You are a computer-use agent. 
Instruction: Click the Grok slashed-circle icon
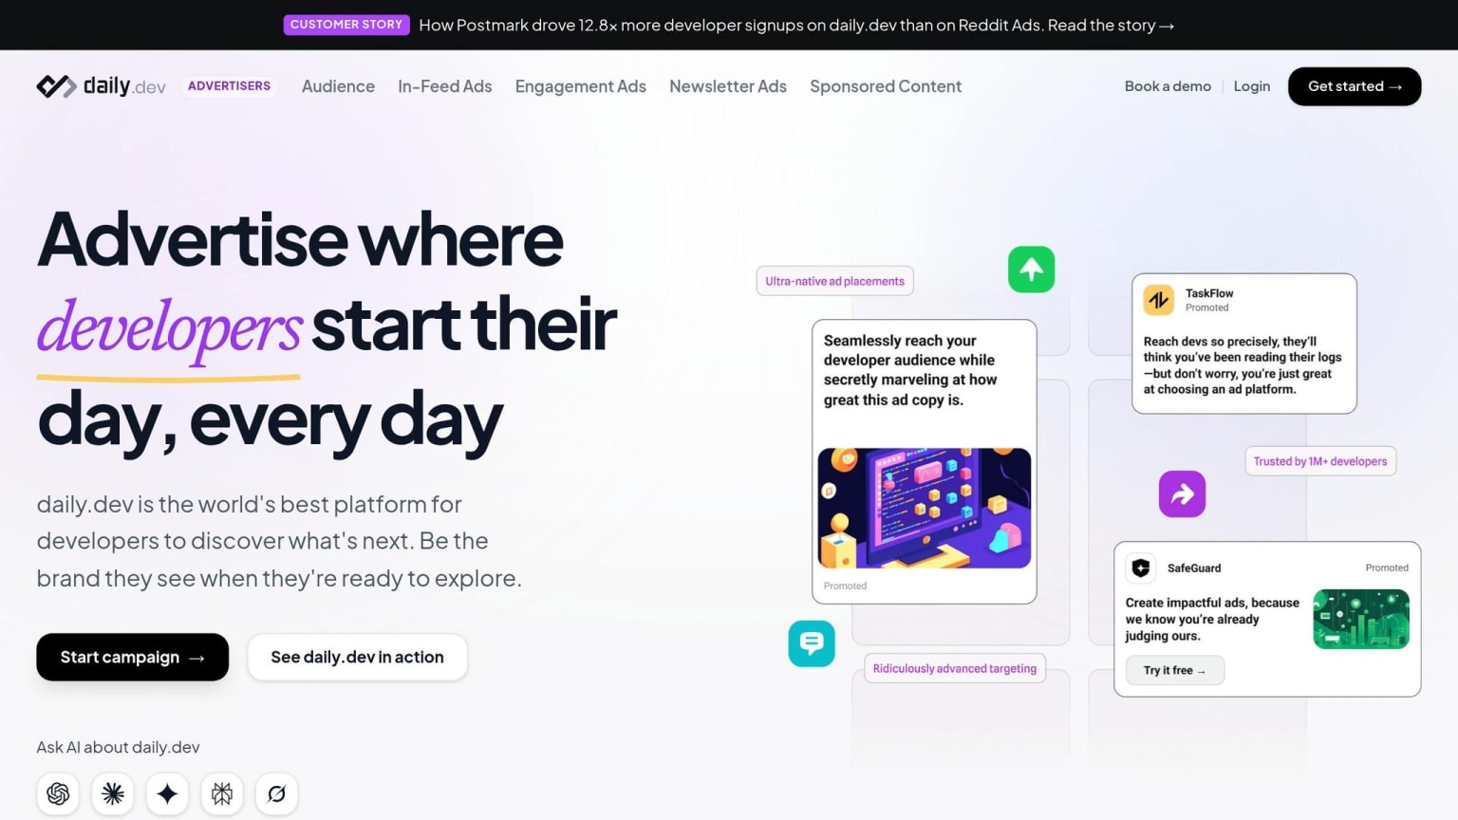pyautogui.click(x=276, y=793)
